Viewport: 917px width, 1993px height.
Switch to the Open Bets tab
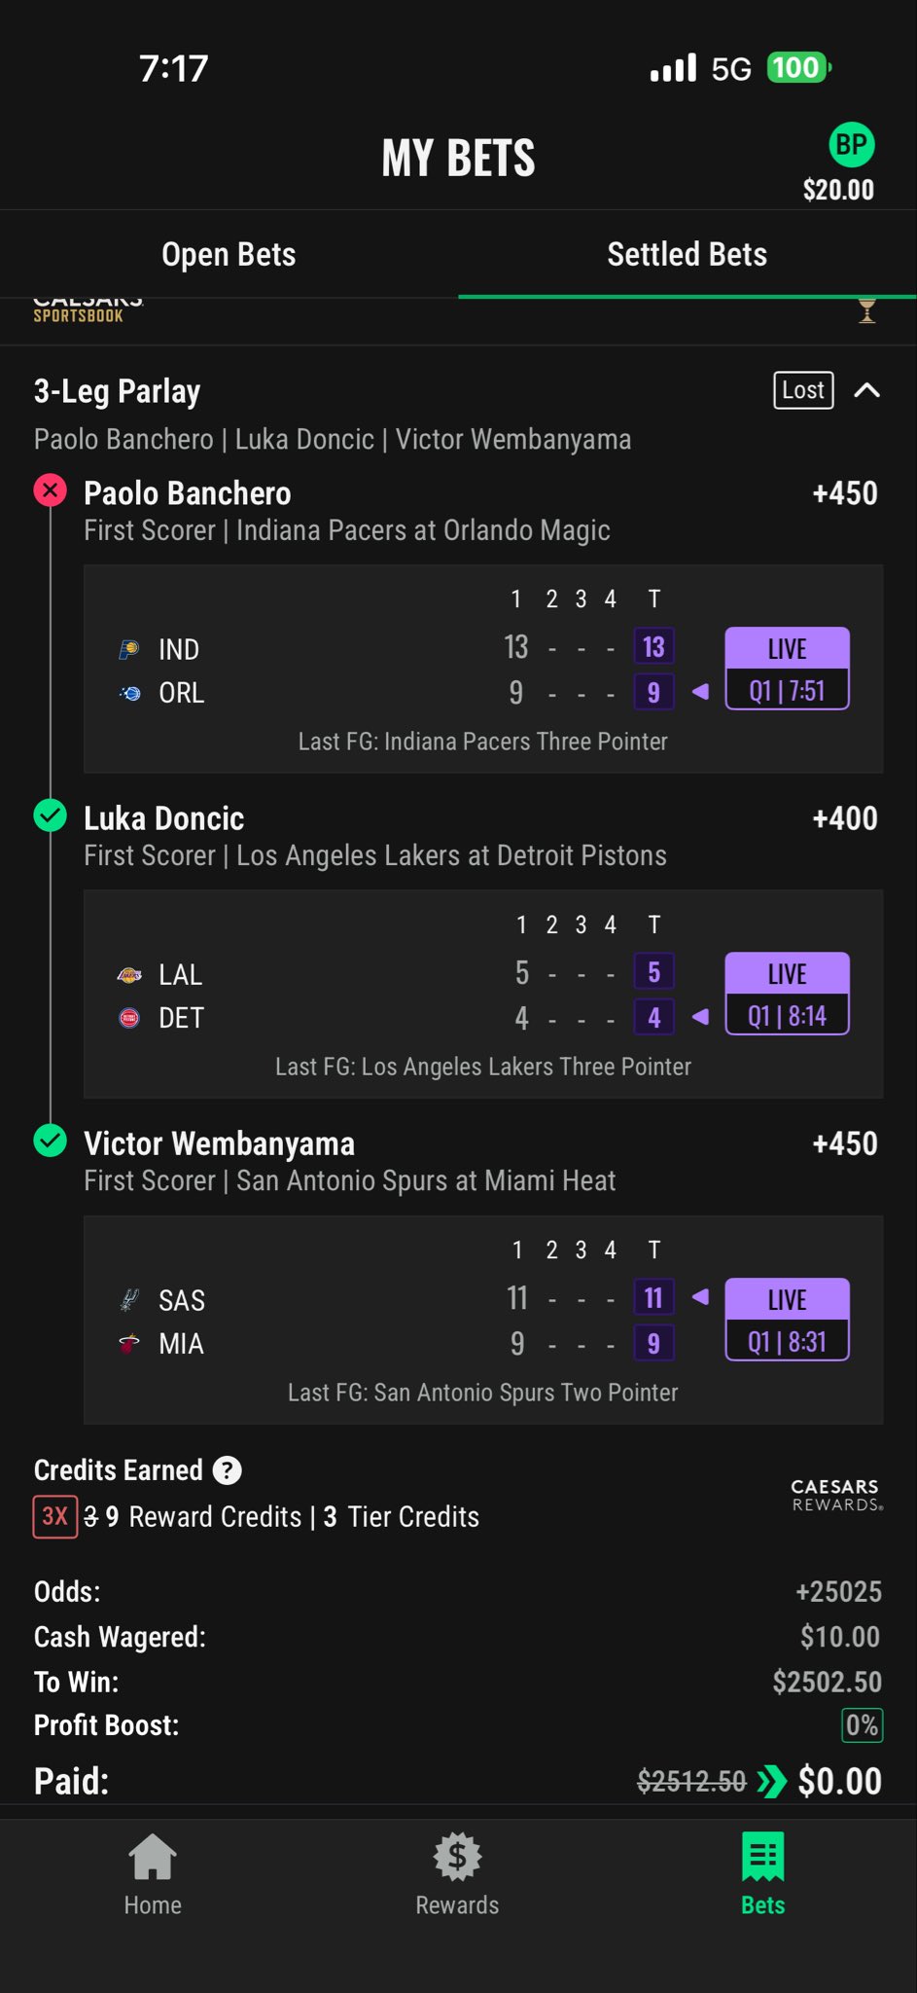pyautogui.click(x=229, y=255)
